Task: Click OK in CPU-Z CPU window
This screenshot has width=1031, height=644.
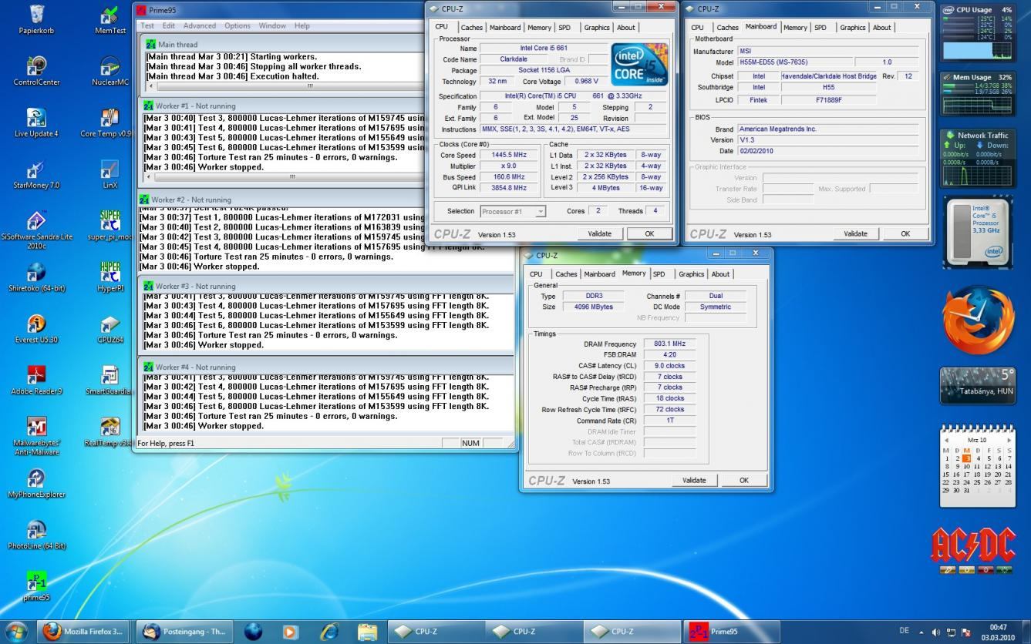Action: [649, 233]
